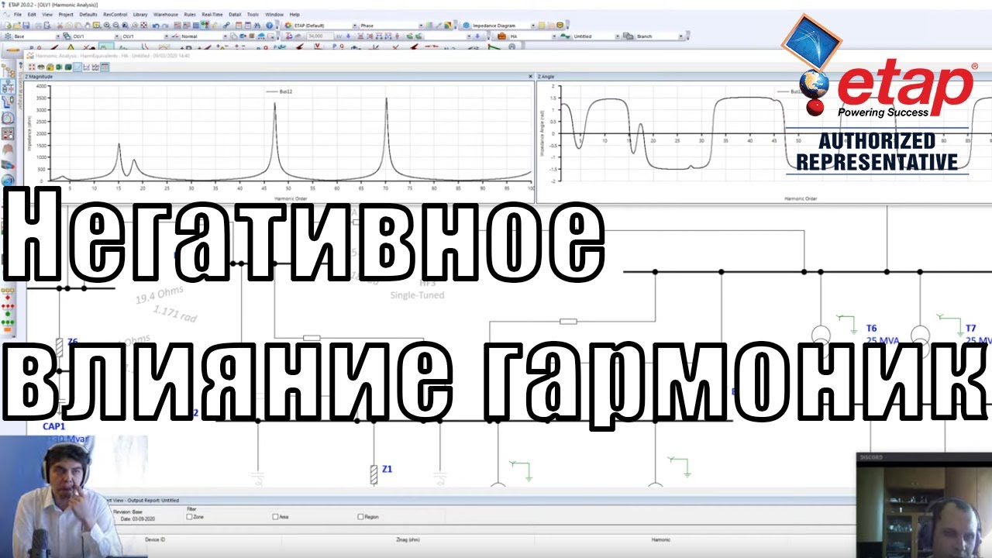Check the Region filter checkbox

[x=360, y=517]
